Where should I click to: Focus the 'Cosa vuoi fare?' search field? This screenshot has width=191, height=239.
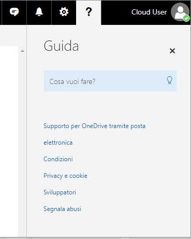point(110,81)
